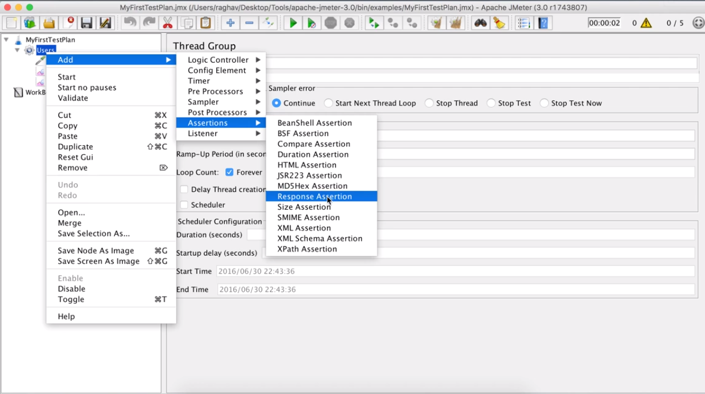
Task: Collapse the MyFirstTestPlan tree node
Action: coord(6,40)
